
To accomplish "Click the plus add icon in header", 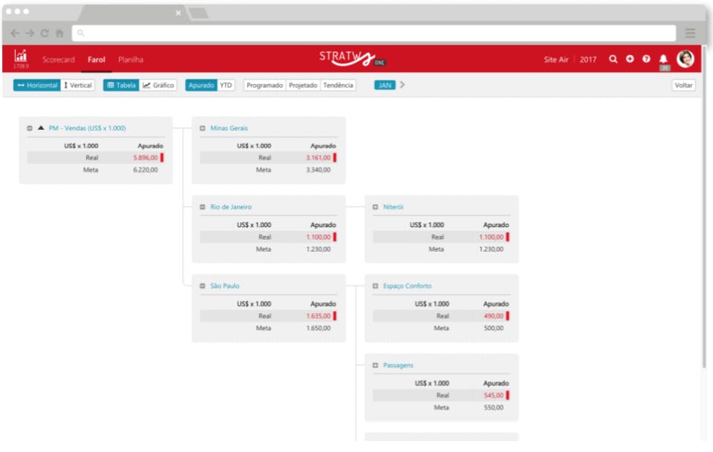I will point(630,59).
